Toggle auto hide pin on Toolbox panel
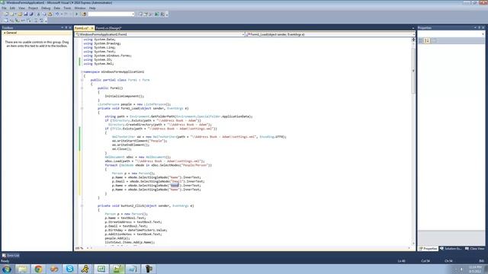The image size is (488, 274). 66,27
